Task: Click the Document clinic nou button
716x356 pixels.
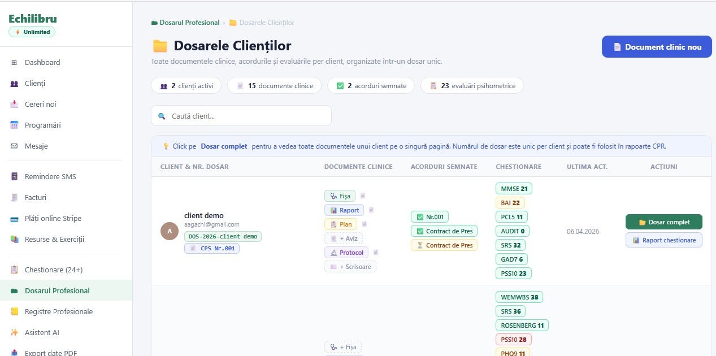Action: [657, 47]
